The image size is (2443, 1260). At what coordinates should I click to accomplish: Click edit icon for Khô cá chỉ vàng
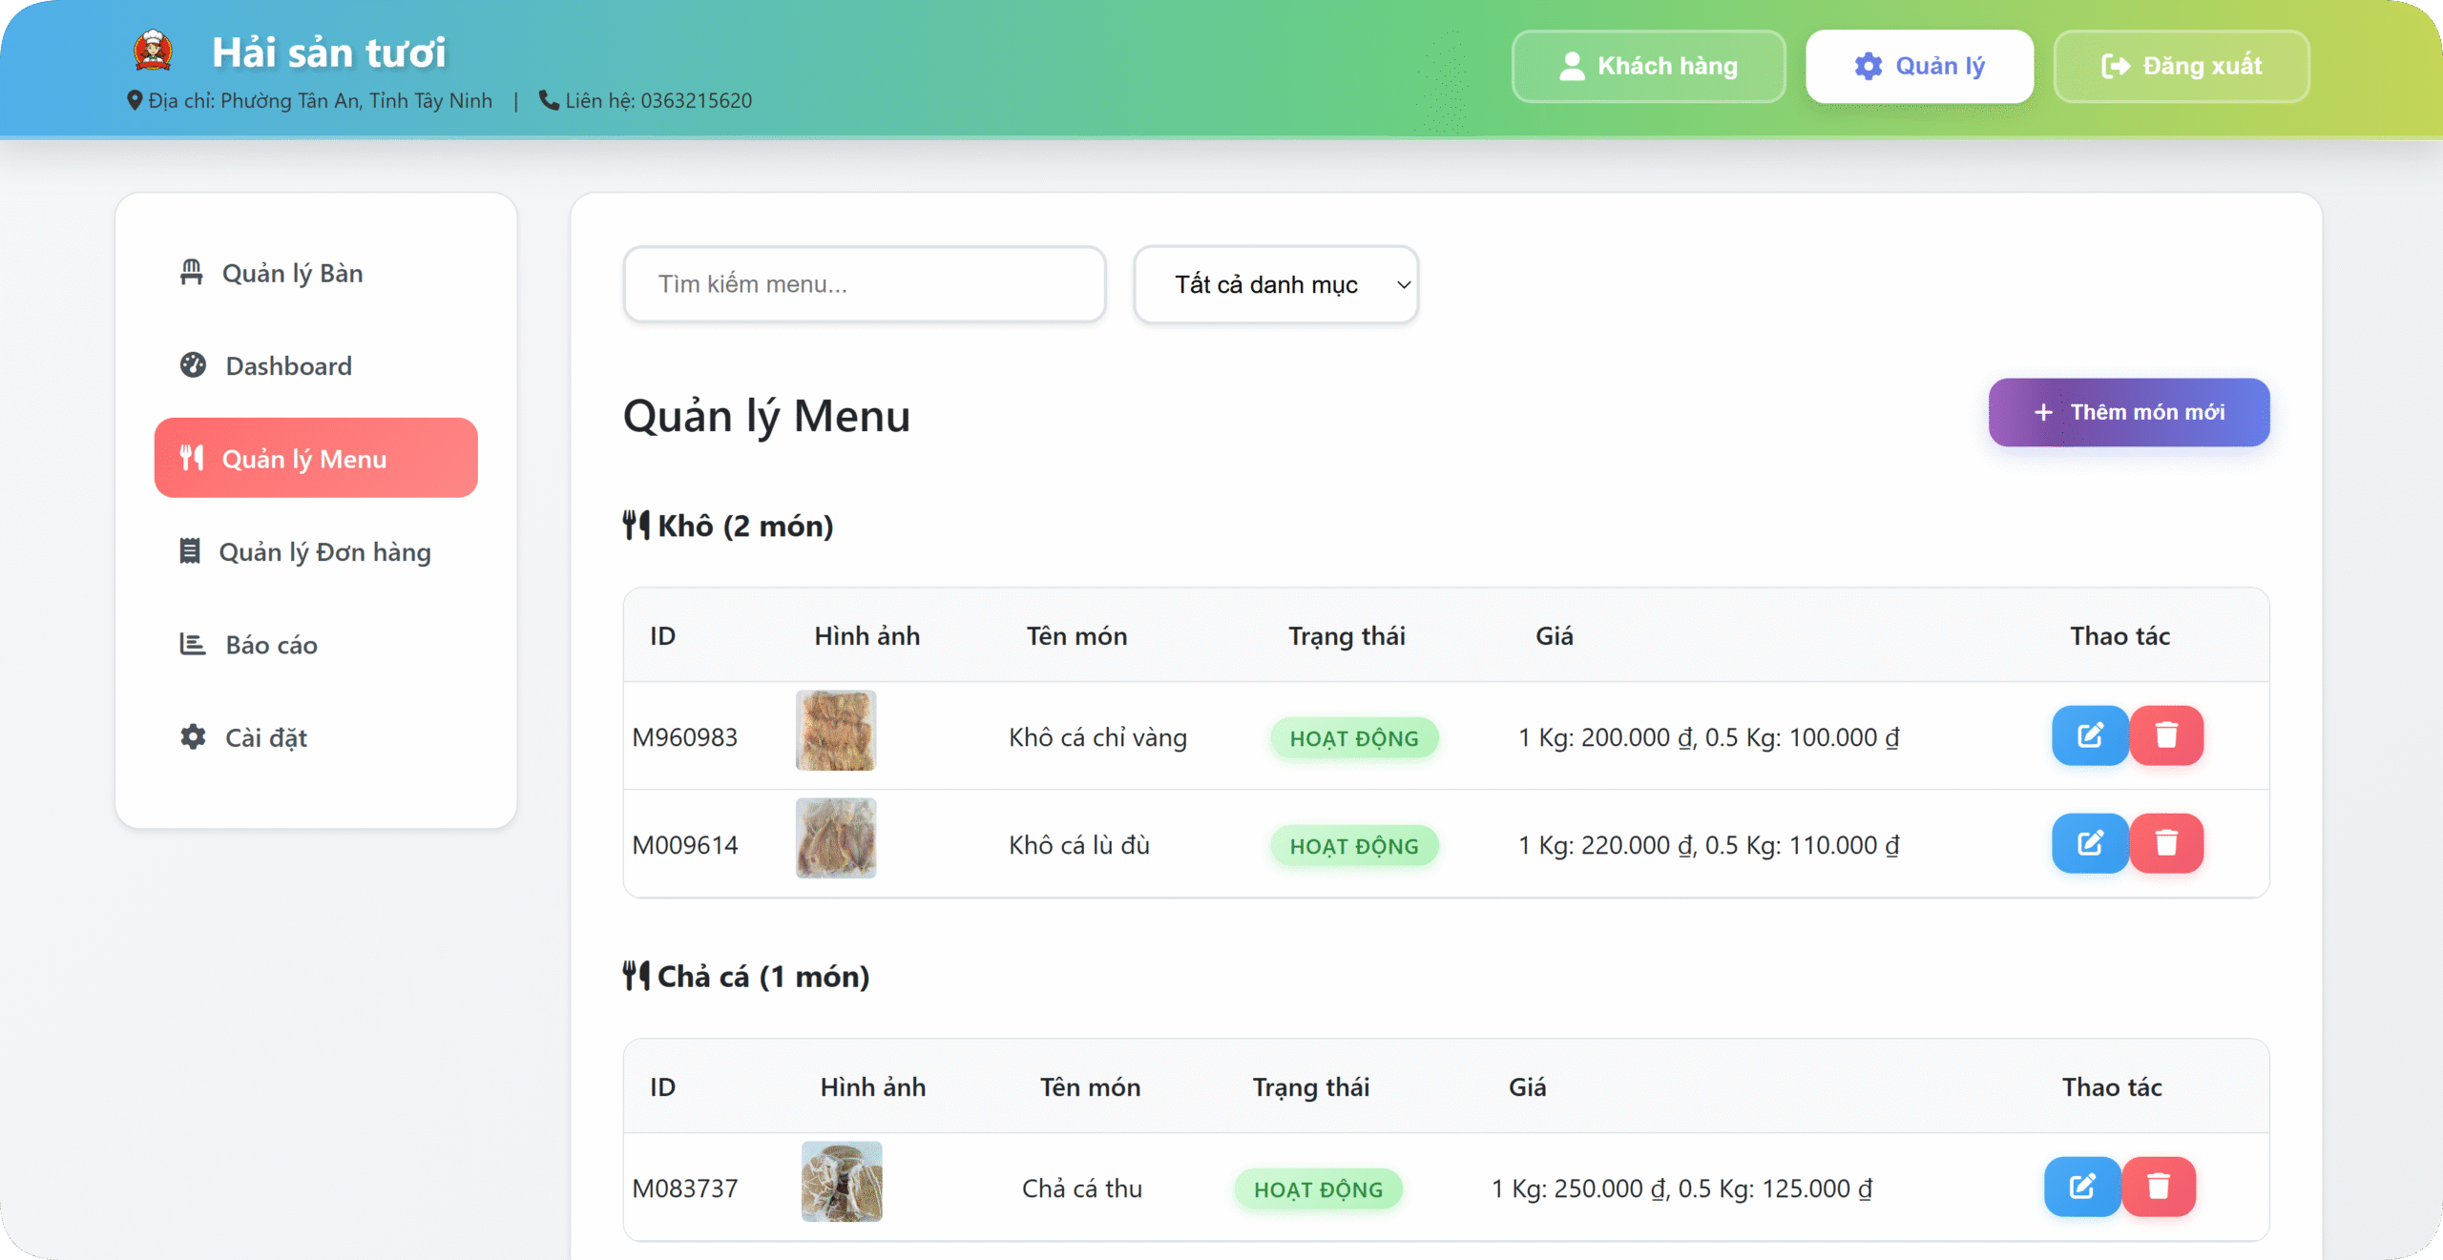pyautogui.click(x=2089, y=735)
